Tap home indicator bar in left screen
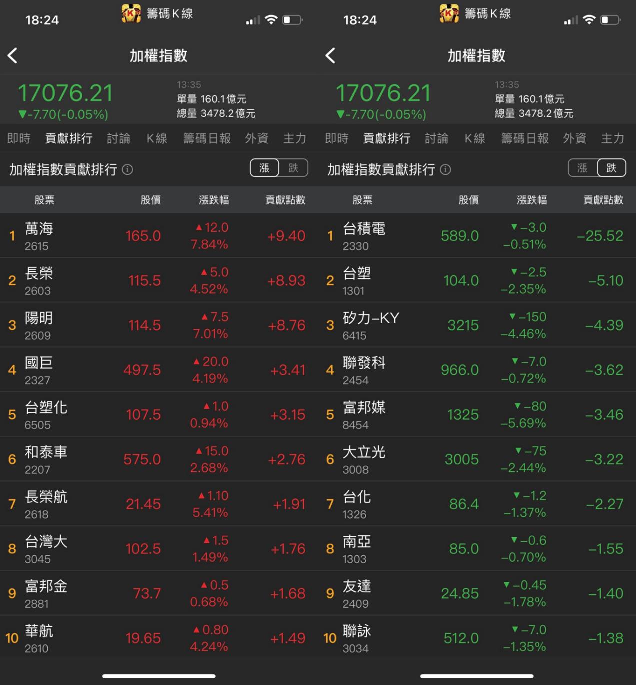 coord(159,676)
